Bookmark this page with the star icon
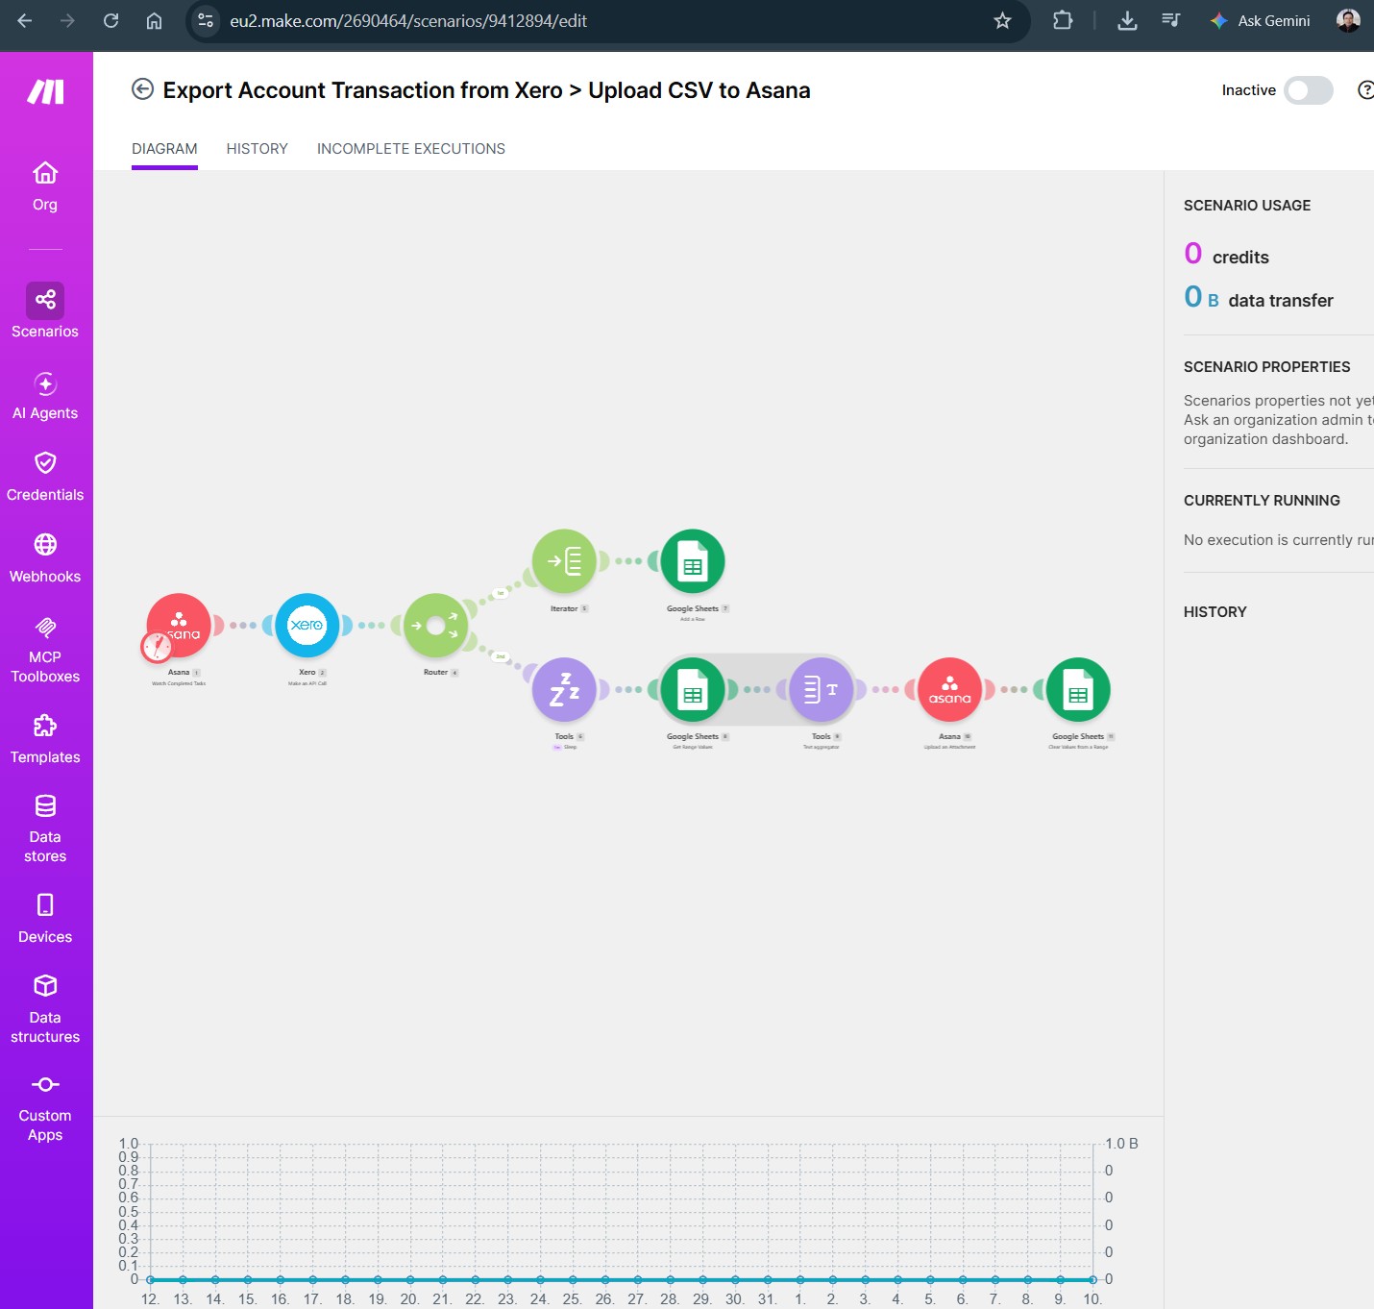The width and height of the screenshot is (1374, 1309). pos(1002,20)
